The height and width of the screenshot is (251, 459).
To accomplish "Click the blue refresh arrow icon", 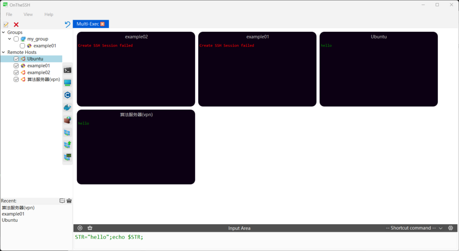I will click(68, 24).
